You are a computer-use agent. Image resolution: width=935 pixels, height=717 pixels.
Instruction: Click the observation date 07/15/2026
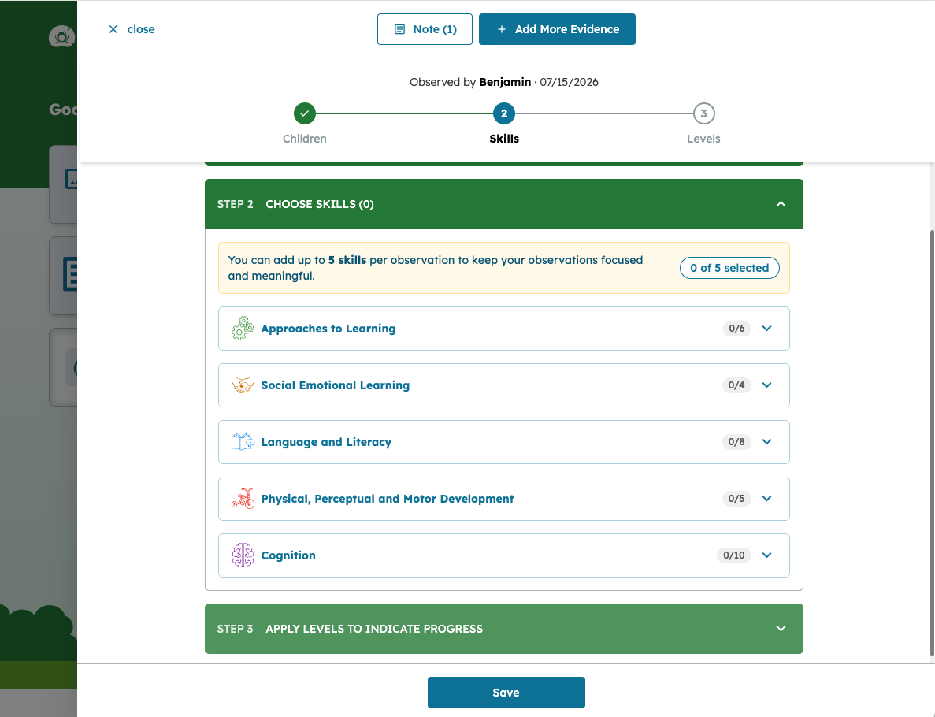(569, 82)
